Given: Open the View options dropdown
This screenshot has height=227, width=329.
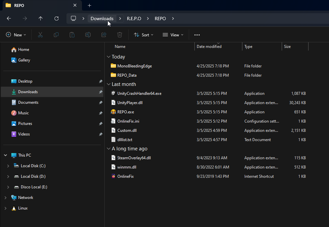Looking at the screenshot, I should 173,35.
